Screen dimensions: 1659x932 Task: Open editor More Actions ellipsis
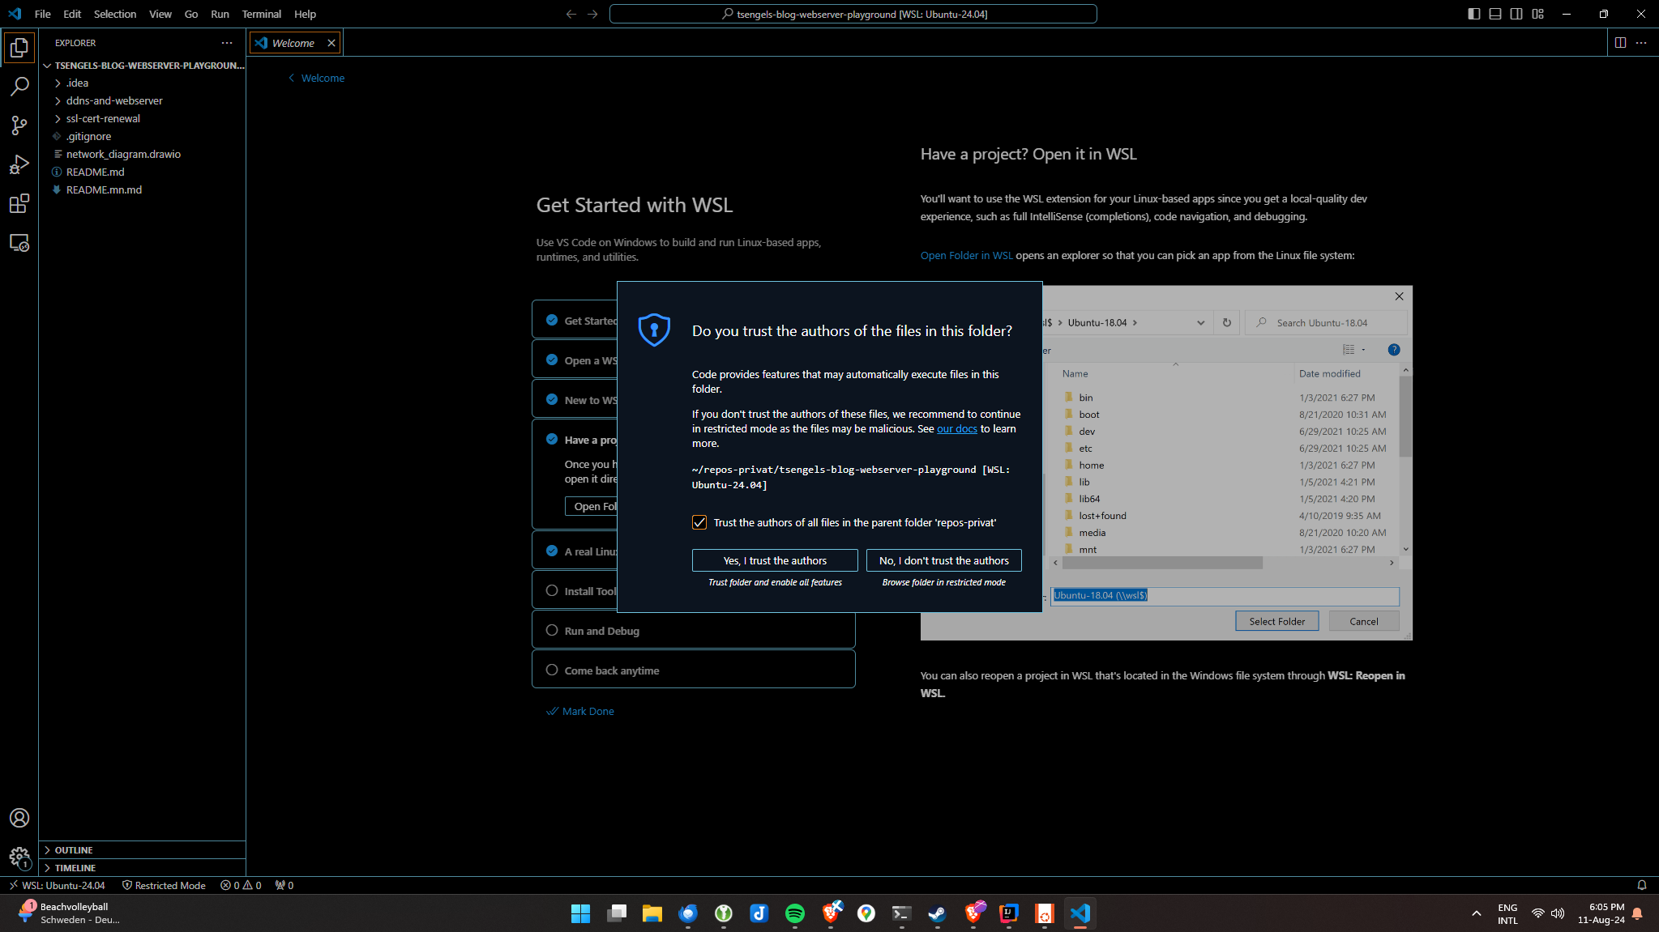(x=1641, y=43)
